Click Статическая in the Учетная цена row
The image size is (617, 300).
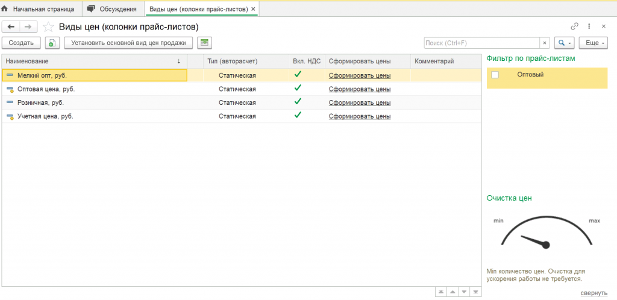[237, 116]
